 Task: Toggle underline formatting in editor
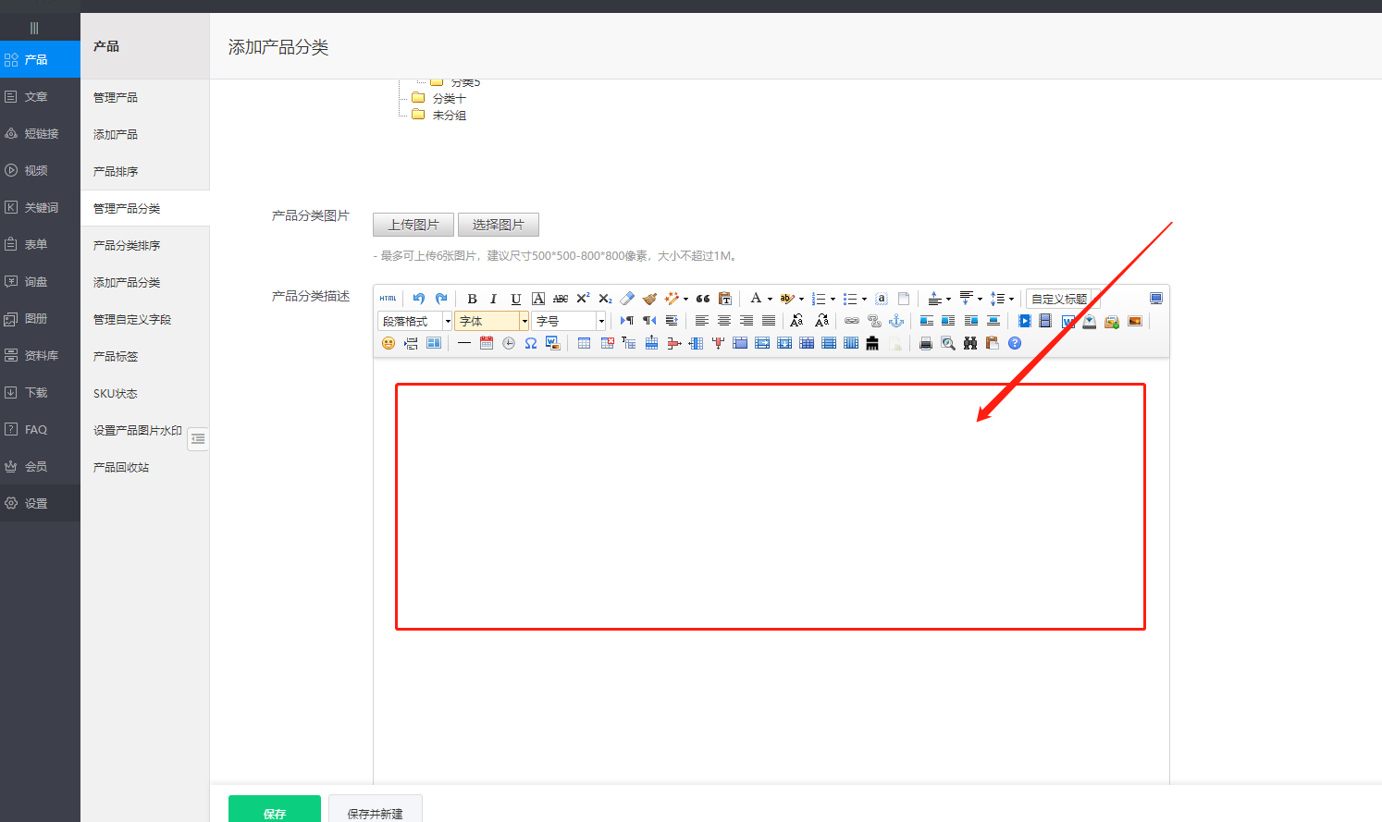point(515,299)
